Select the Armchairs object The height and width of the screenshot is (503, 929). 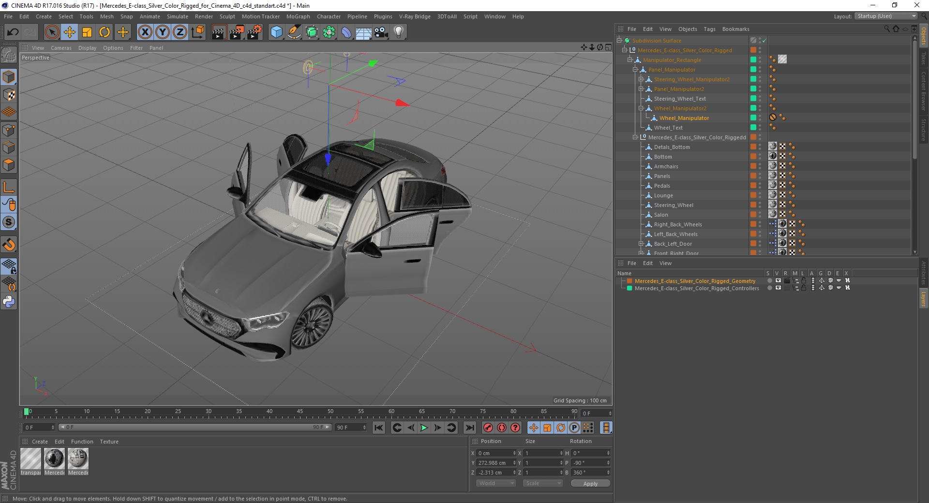(666, 166)
